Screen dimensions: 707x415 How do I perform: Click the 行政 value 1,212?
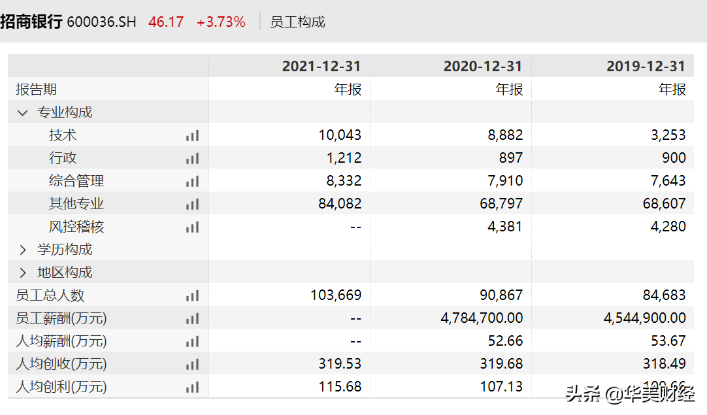click(344, 158)
